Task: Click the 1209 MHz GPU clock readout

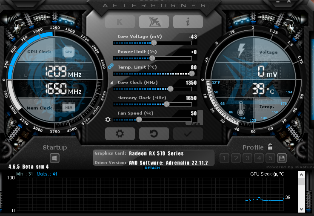Action: coord(63,72)
